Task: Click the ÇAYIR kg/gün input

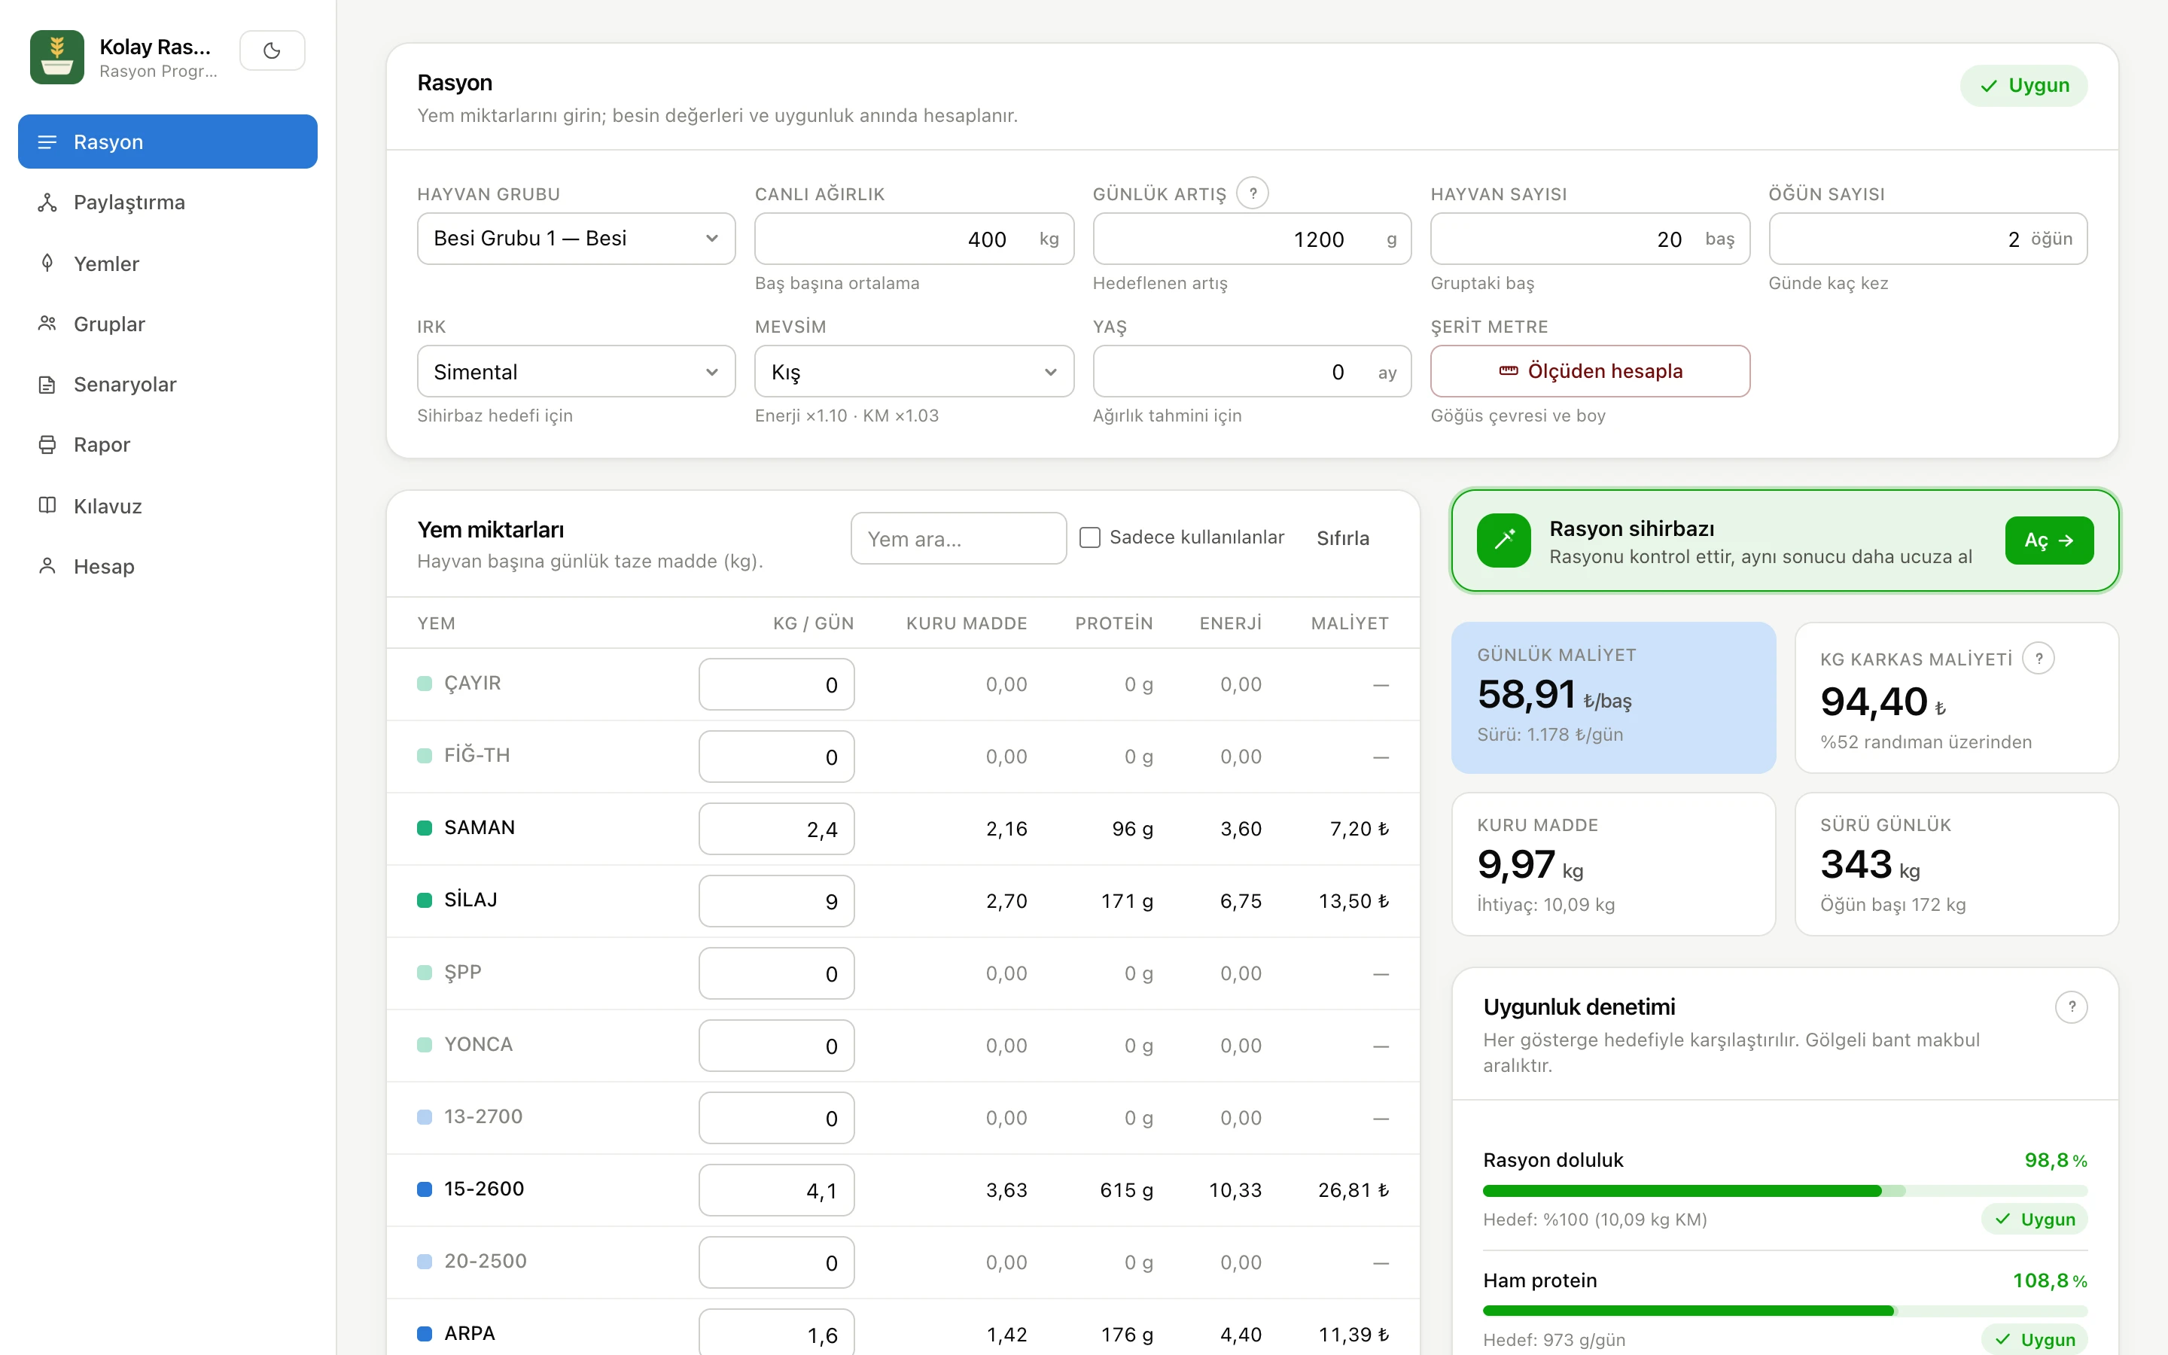Action: click(776, 685)
